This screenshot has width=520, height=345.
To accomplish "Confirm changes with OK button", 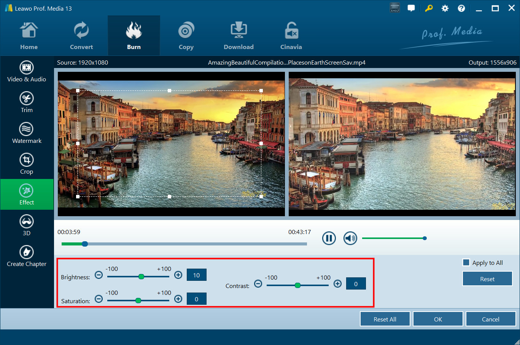I will click(x=438, y=319).
